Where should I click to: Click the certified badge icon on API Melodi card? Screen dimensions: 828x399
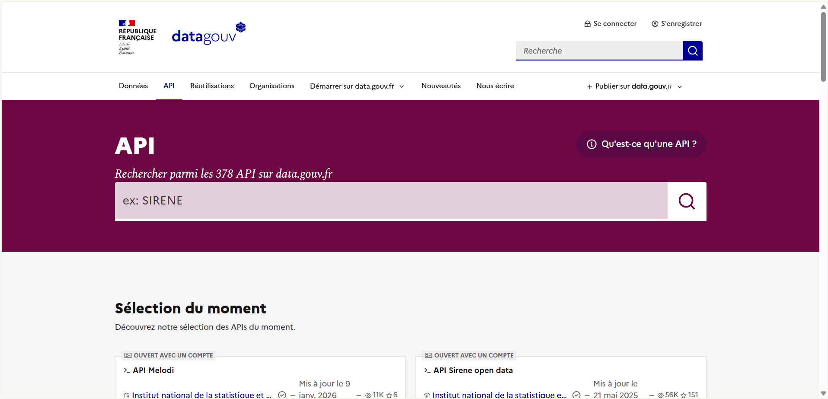coord(282,395)
